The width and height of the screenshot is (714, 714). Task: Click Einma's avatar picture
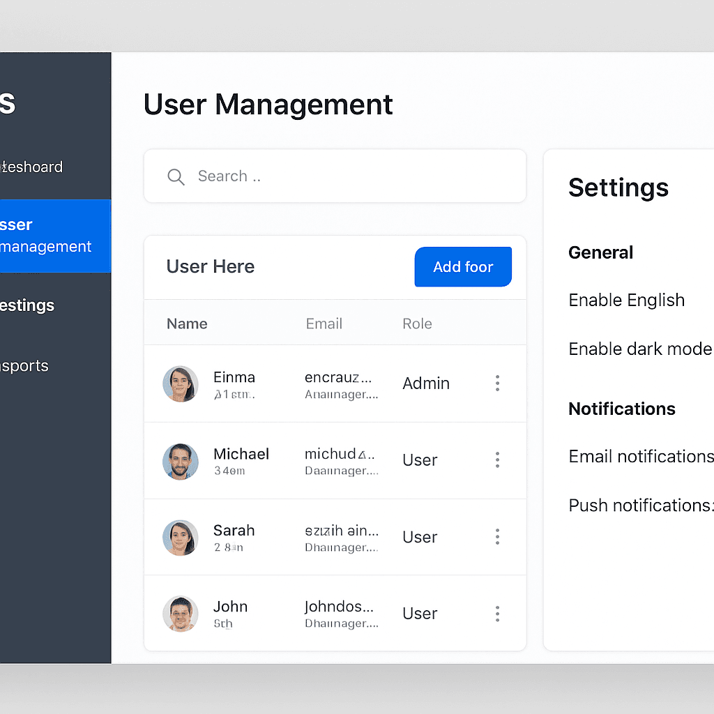click(x=181, y=383)
